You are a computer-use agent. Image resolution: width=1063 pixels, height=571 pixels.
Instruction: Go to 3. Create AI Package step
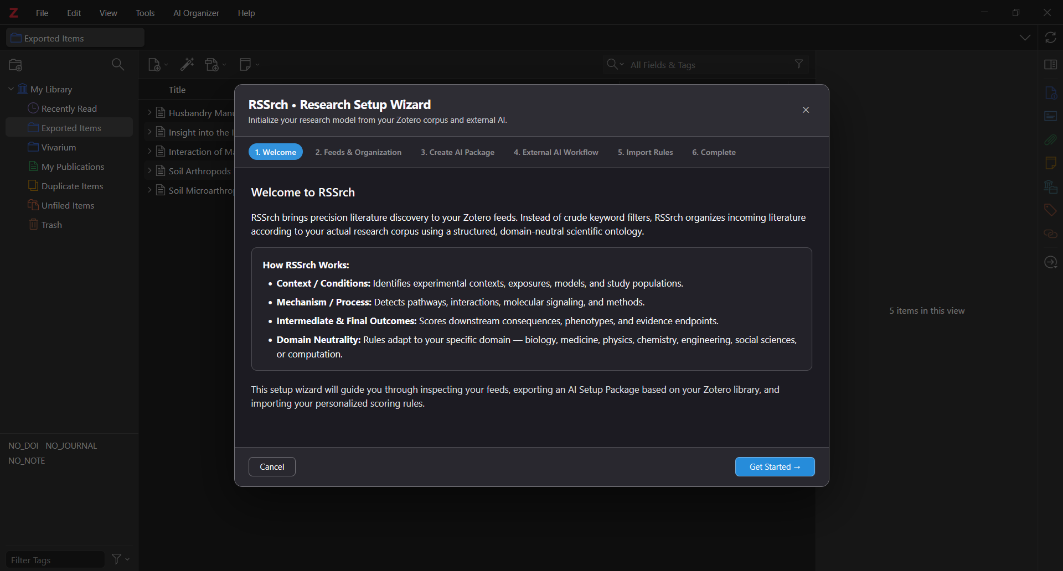click(x=457, y=152)
